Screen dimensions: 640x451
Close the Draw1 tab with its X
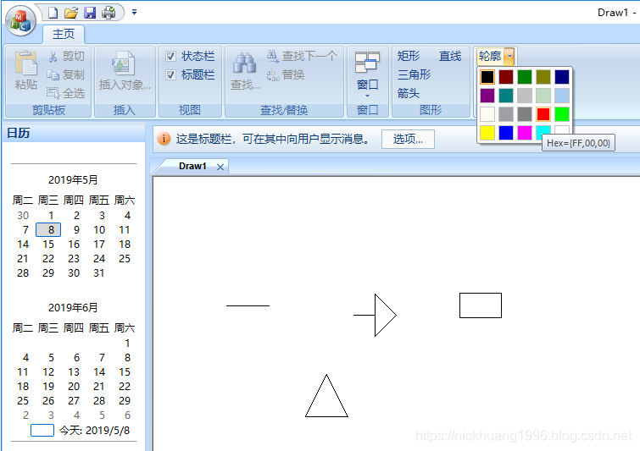coord(220,167)
